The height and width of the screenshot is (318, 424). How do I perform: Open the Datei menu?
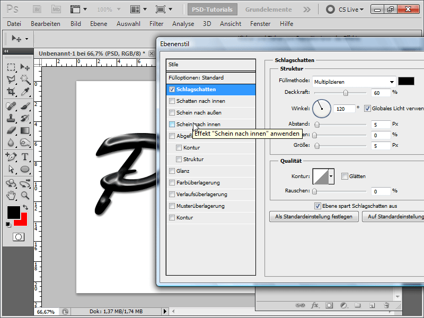pyautogui.click(x=14, y=24)
